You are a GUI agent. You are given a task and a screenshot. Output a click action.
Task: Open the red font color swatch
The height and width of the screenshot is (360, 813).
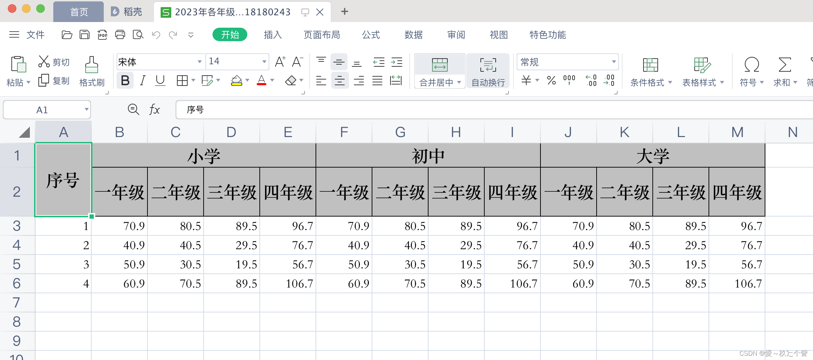click(x=262, y=80)
